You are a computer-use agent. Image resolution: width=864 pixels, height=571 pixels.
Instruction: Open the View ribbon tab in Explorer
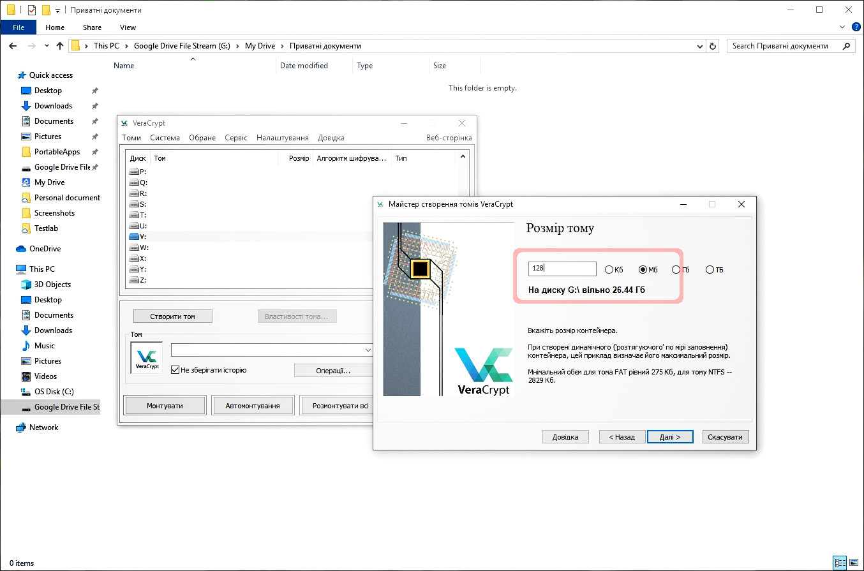click(128, 27)
